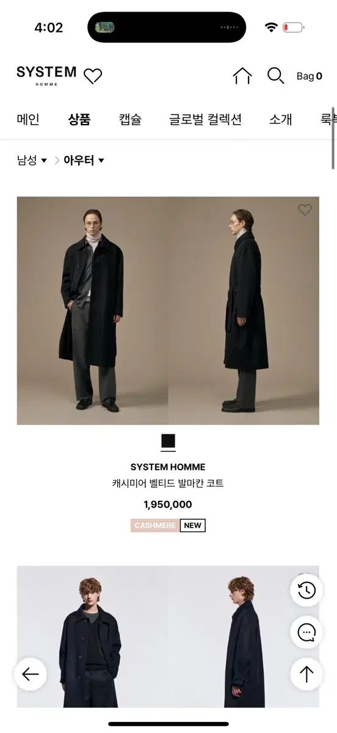This screenshot has width=337, height=733.
Task: Switch to the 소개 tab
Action: tap(281, 119)
